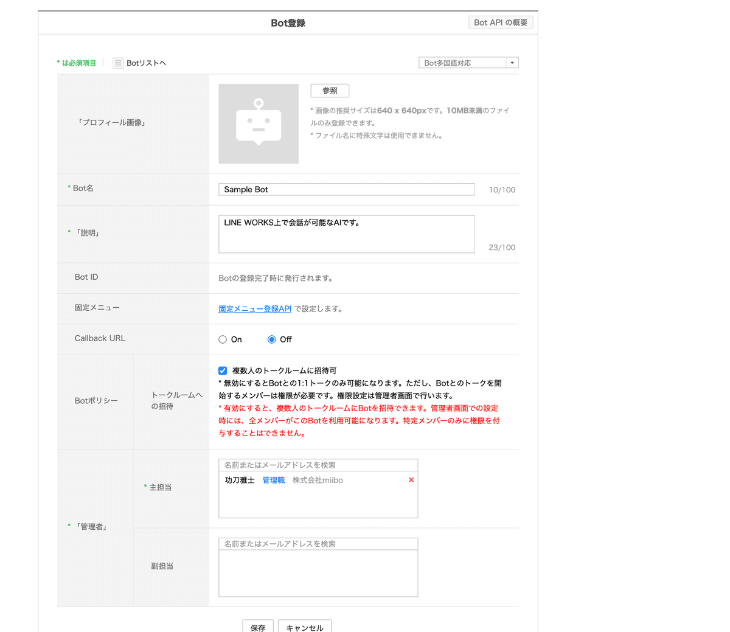Click the は必須項目 required note
Image resolution: width=730 pixels, height=632 pixels.
[x=77, y=63]
